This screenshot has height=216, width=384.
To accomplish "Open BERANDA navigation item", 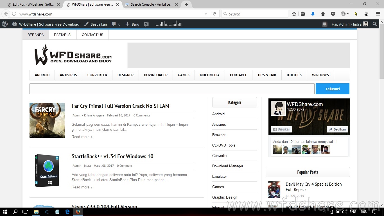I will click(36, 35).
